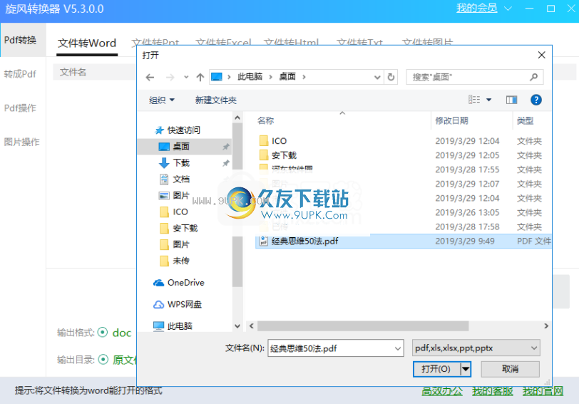The image size is (579, 406).
Task: Click 桌面 breadcrumb in address bar
Action: 287,77
